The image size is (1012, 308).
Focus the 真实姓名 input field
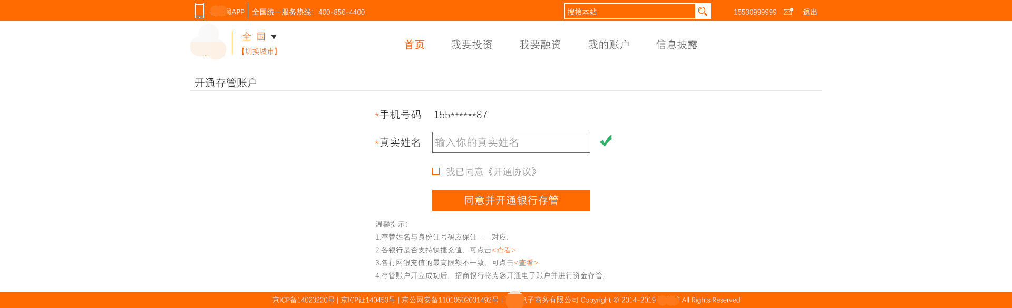(511, 142)
